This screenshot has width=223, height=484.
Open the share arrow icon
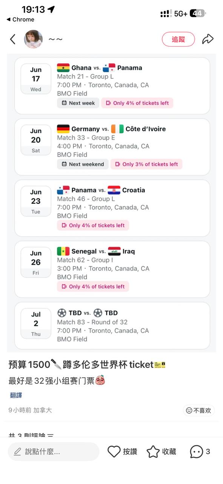208,39
